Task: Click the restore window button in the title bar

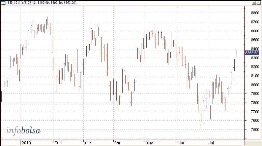Action: coord(254,3)
